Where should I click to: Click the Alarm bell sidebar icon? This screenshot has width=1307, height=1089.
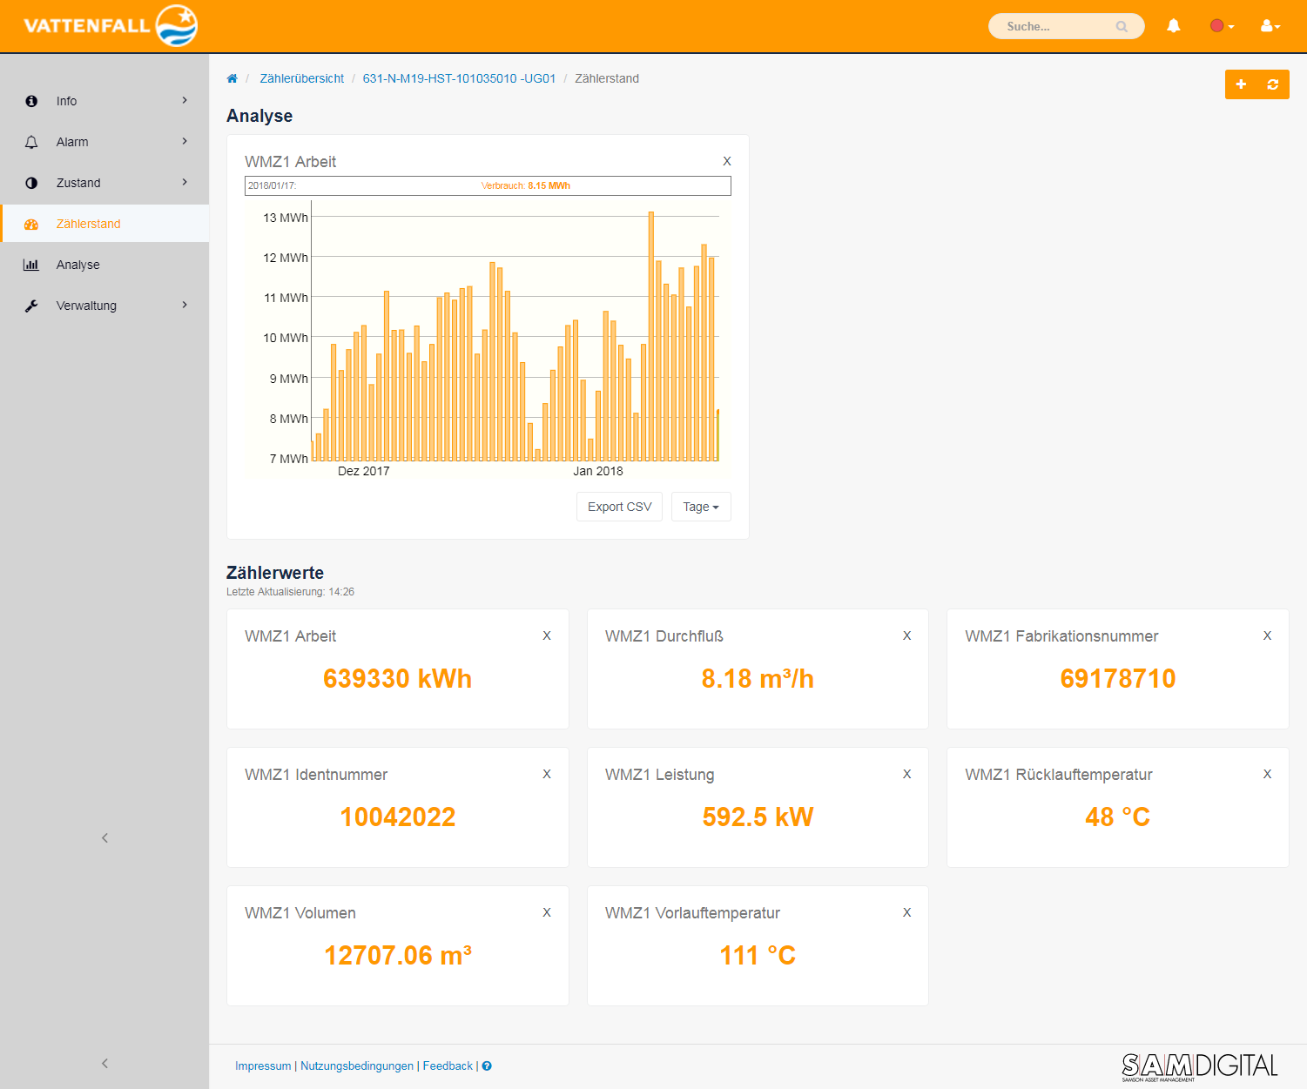click(x=31, y=142)
